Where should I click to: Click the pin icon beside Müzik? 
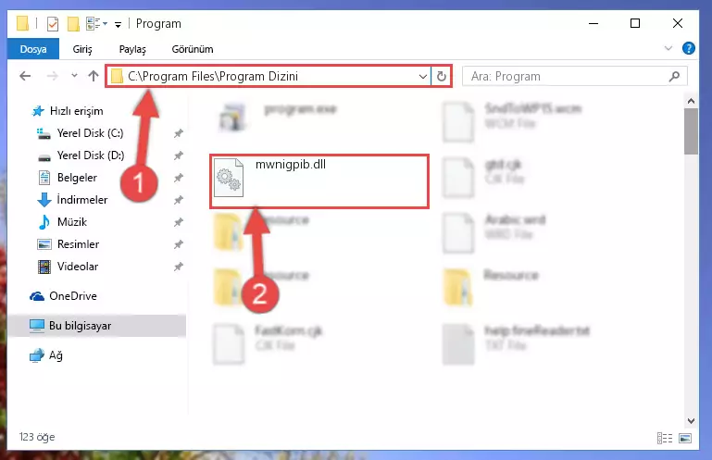pyautogui.click(x=179, y=222)
